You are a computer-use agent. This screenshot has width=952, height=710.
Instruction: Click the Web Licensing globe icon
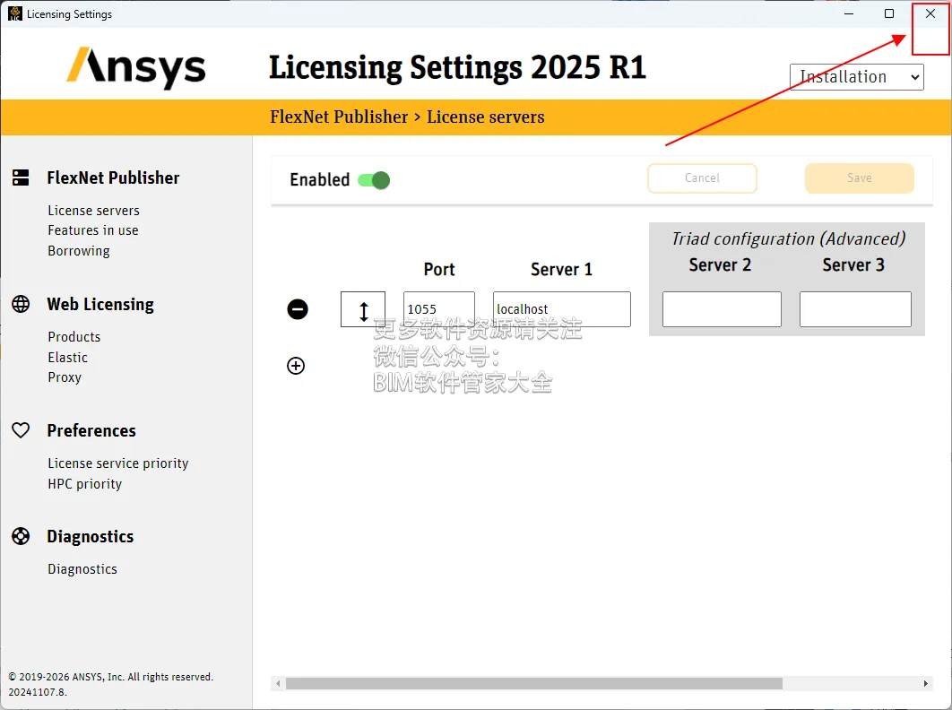pos(21,304)
